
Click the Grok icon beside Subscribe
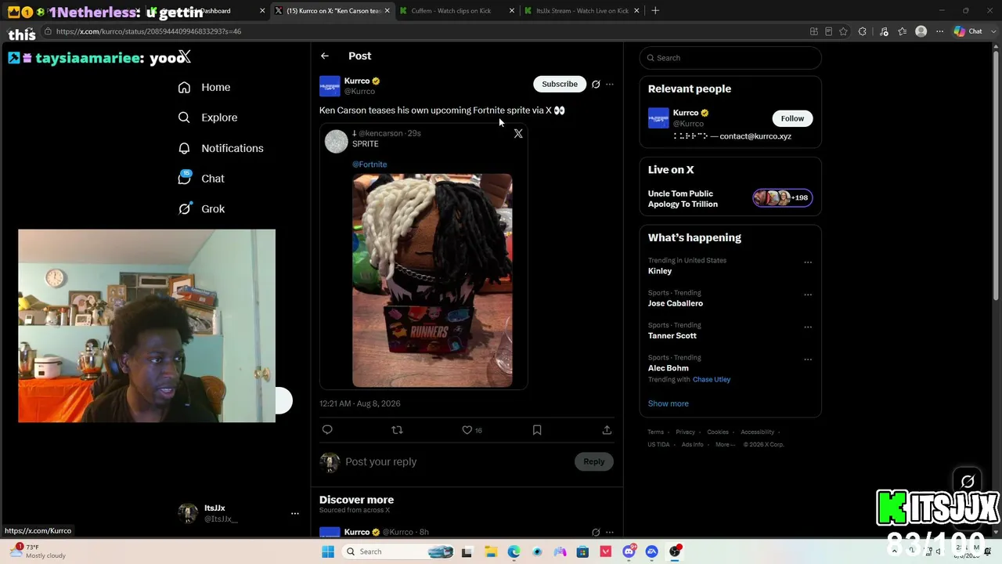596,84
